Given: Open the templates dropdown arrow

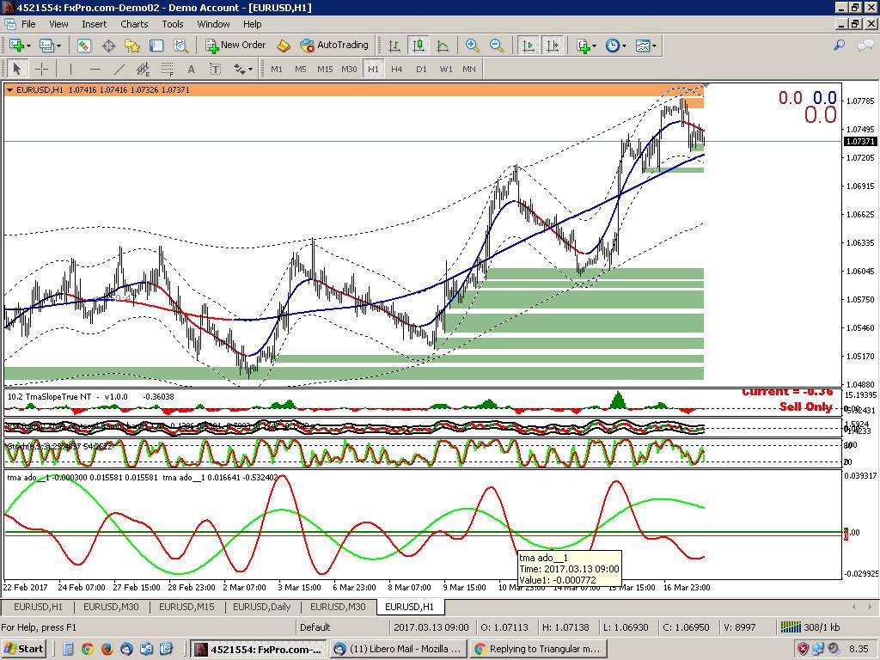Looking at the screenshot, I should pyautogui.click(x=654, y=45).
